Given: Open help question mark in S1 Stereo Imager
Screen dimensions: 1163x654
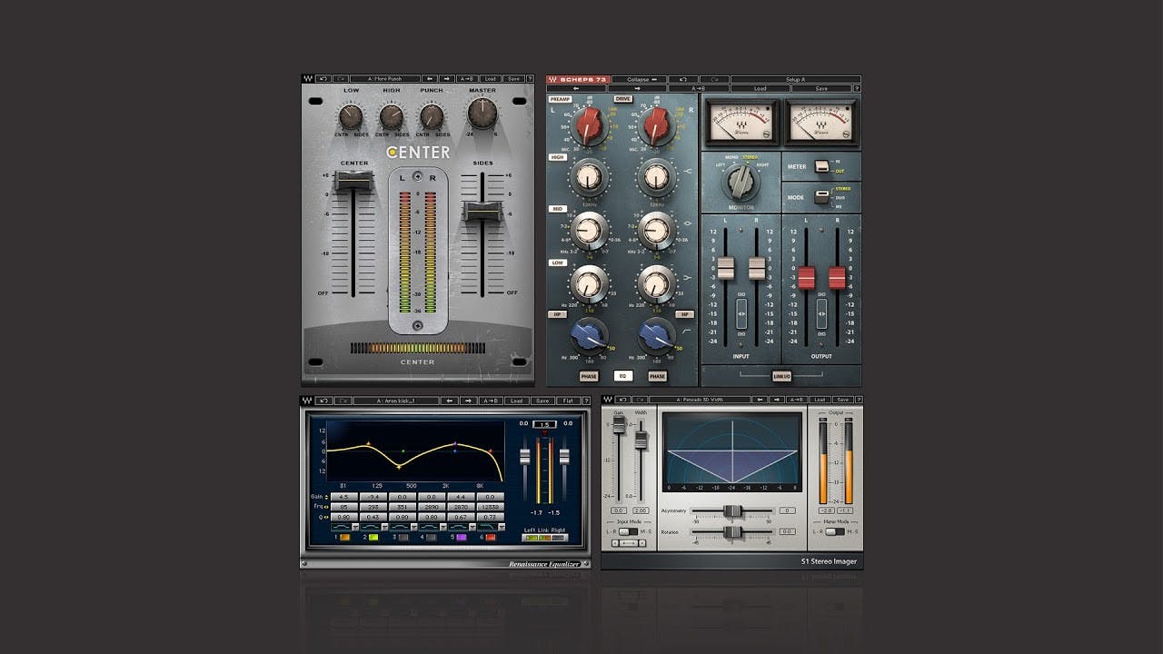Looking at the screenshot, I should [858, 400].
